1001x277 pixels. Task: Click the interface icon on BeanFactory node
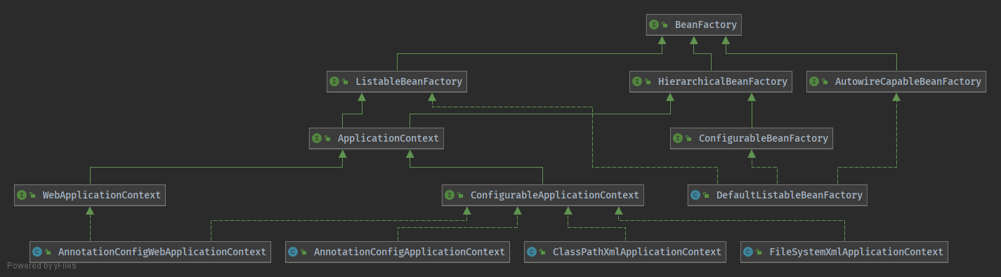(x=654, y=25)
